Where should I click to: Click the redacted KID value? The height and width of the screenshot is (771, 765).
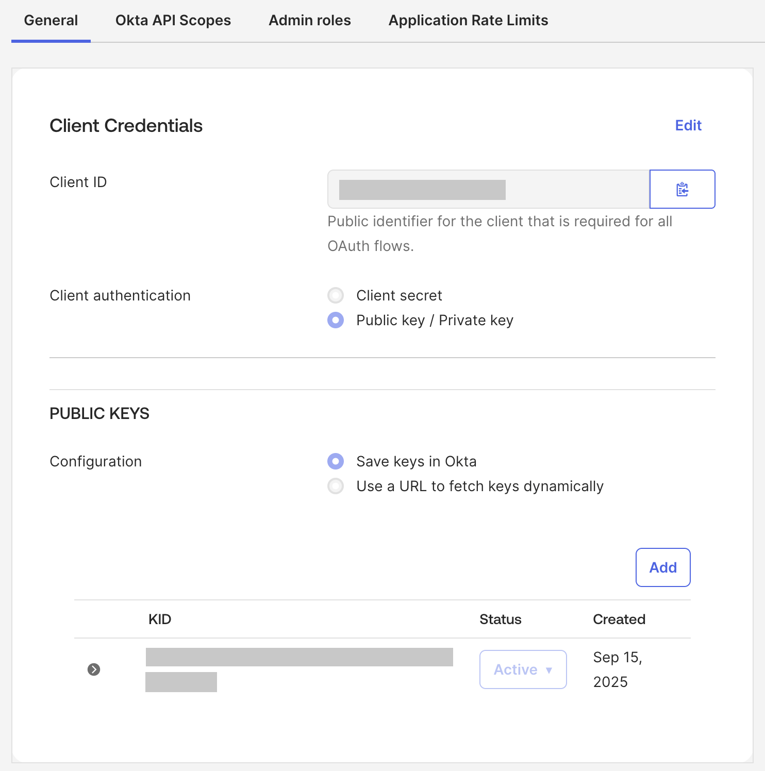click(x=299, y=669)
